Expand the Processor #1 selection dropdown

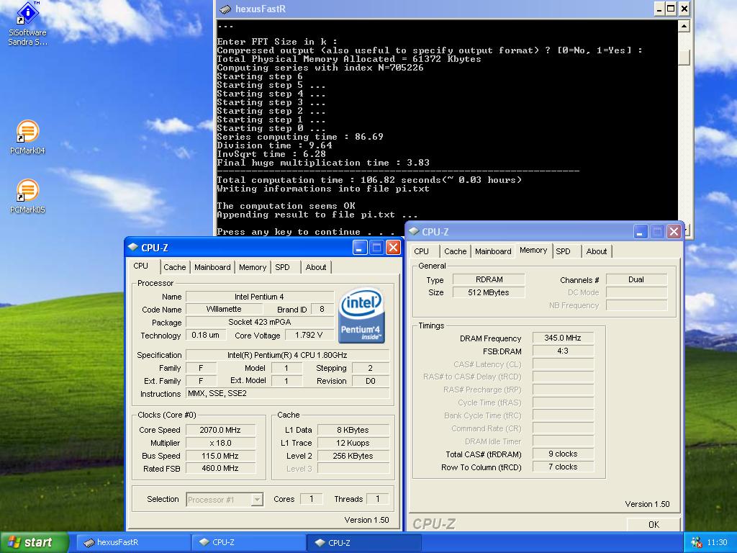tap(257, 500)
